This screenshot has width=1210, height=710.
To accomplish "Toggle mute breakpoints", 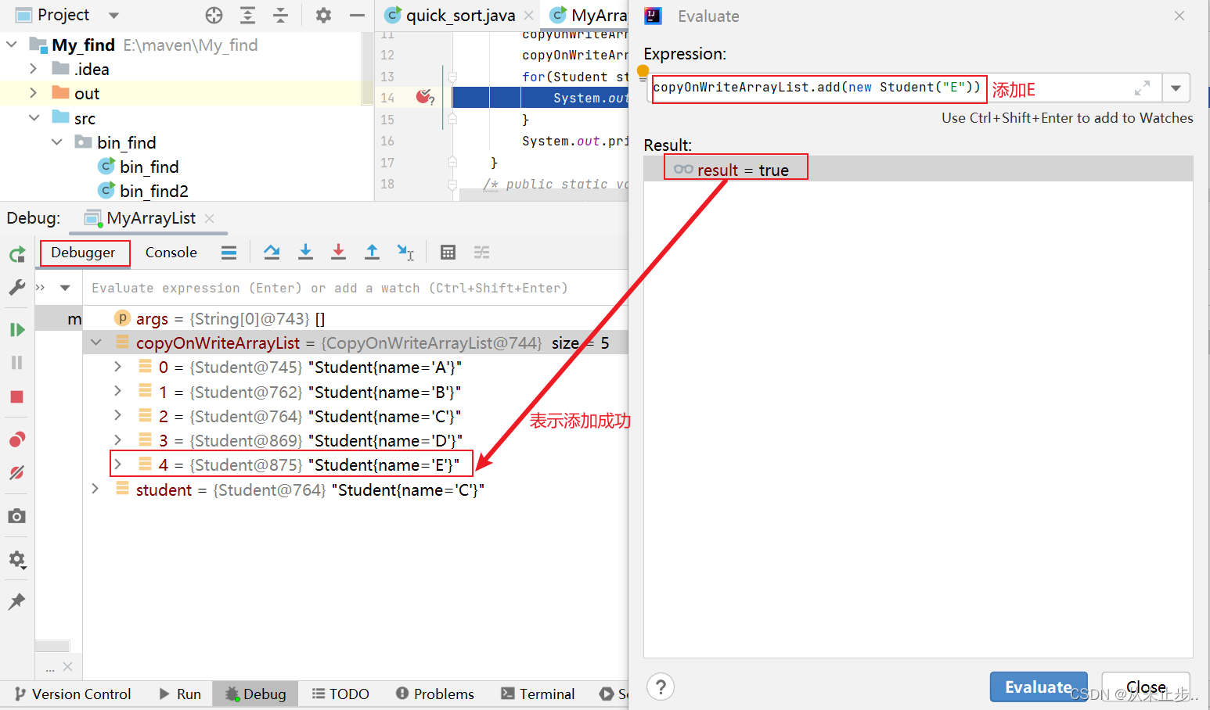I will [x=16, y=472].
